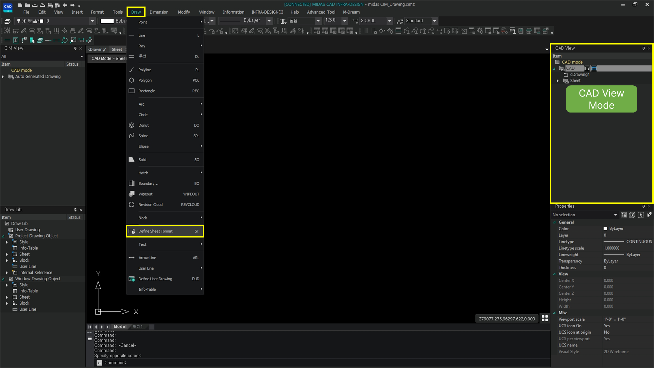654x368 pixels.
Task: Open the All filter dropdown in CIM View
Action: coord(81,57)
